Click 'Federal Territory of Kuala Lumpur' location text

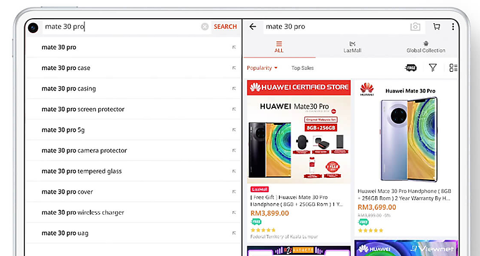click(x=284, y=237)
